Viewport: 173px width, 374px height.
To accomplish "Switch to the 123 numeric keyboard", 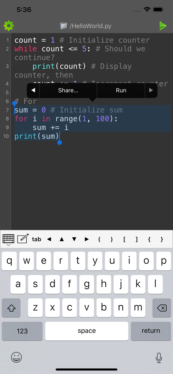I will [x=22, y=331].
